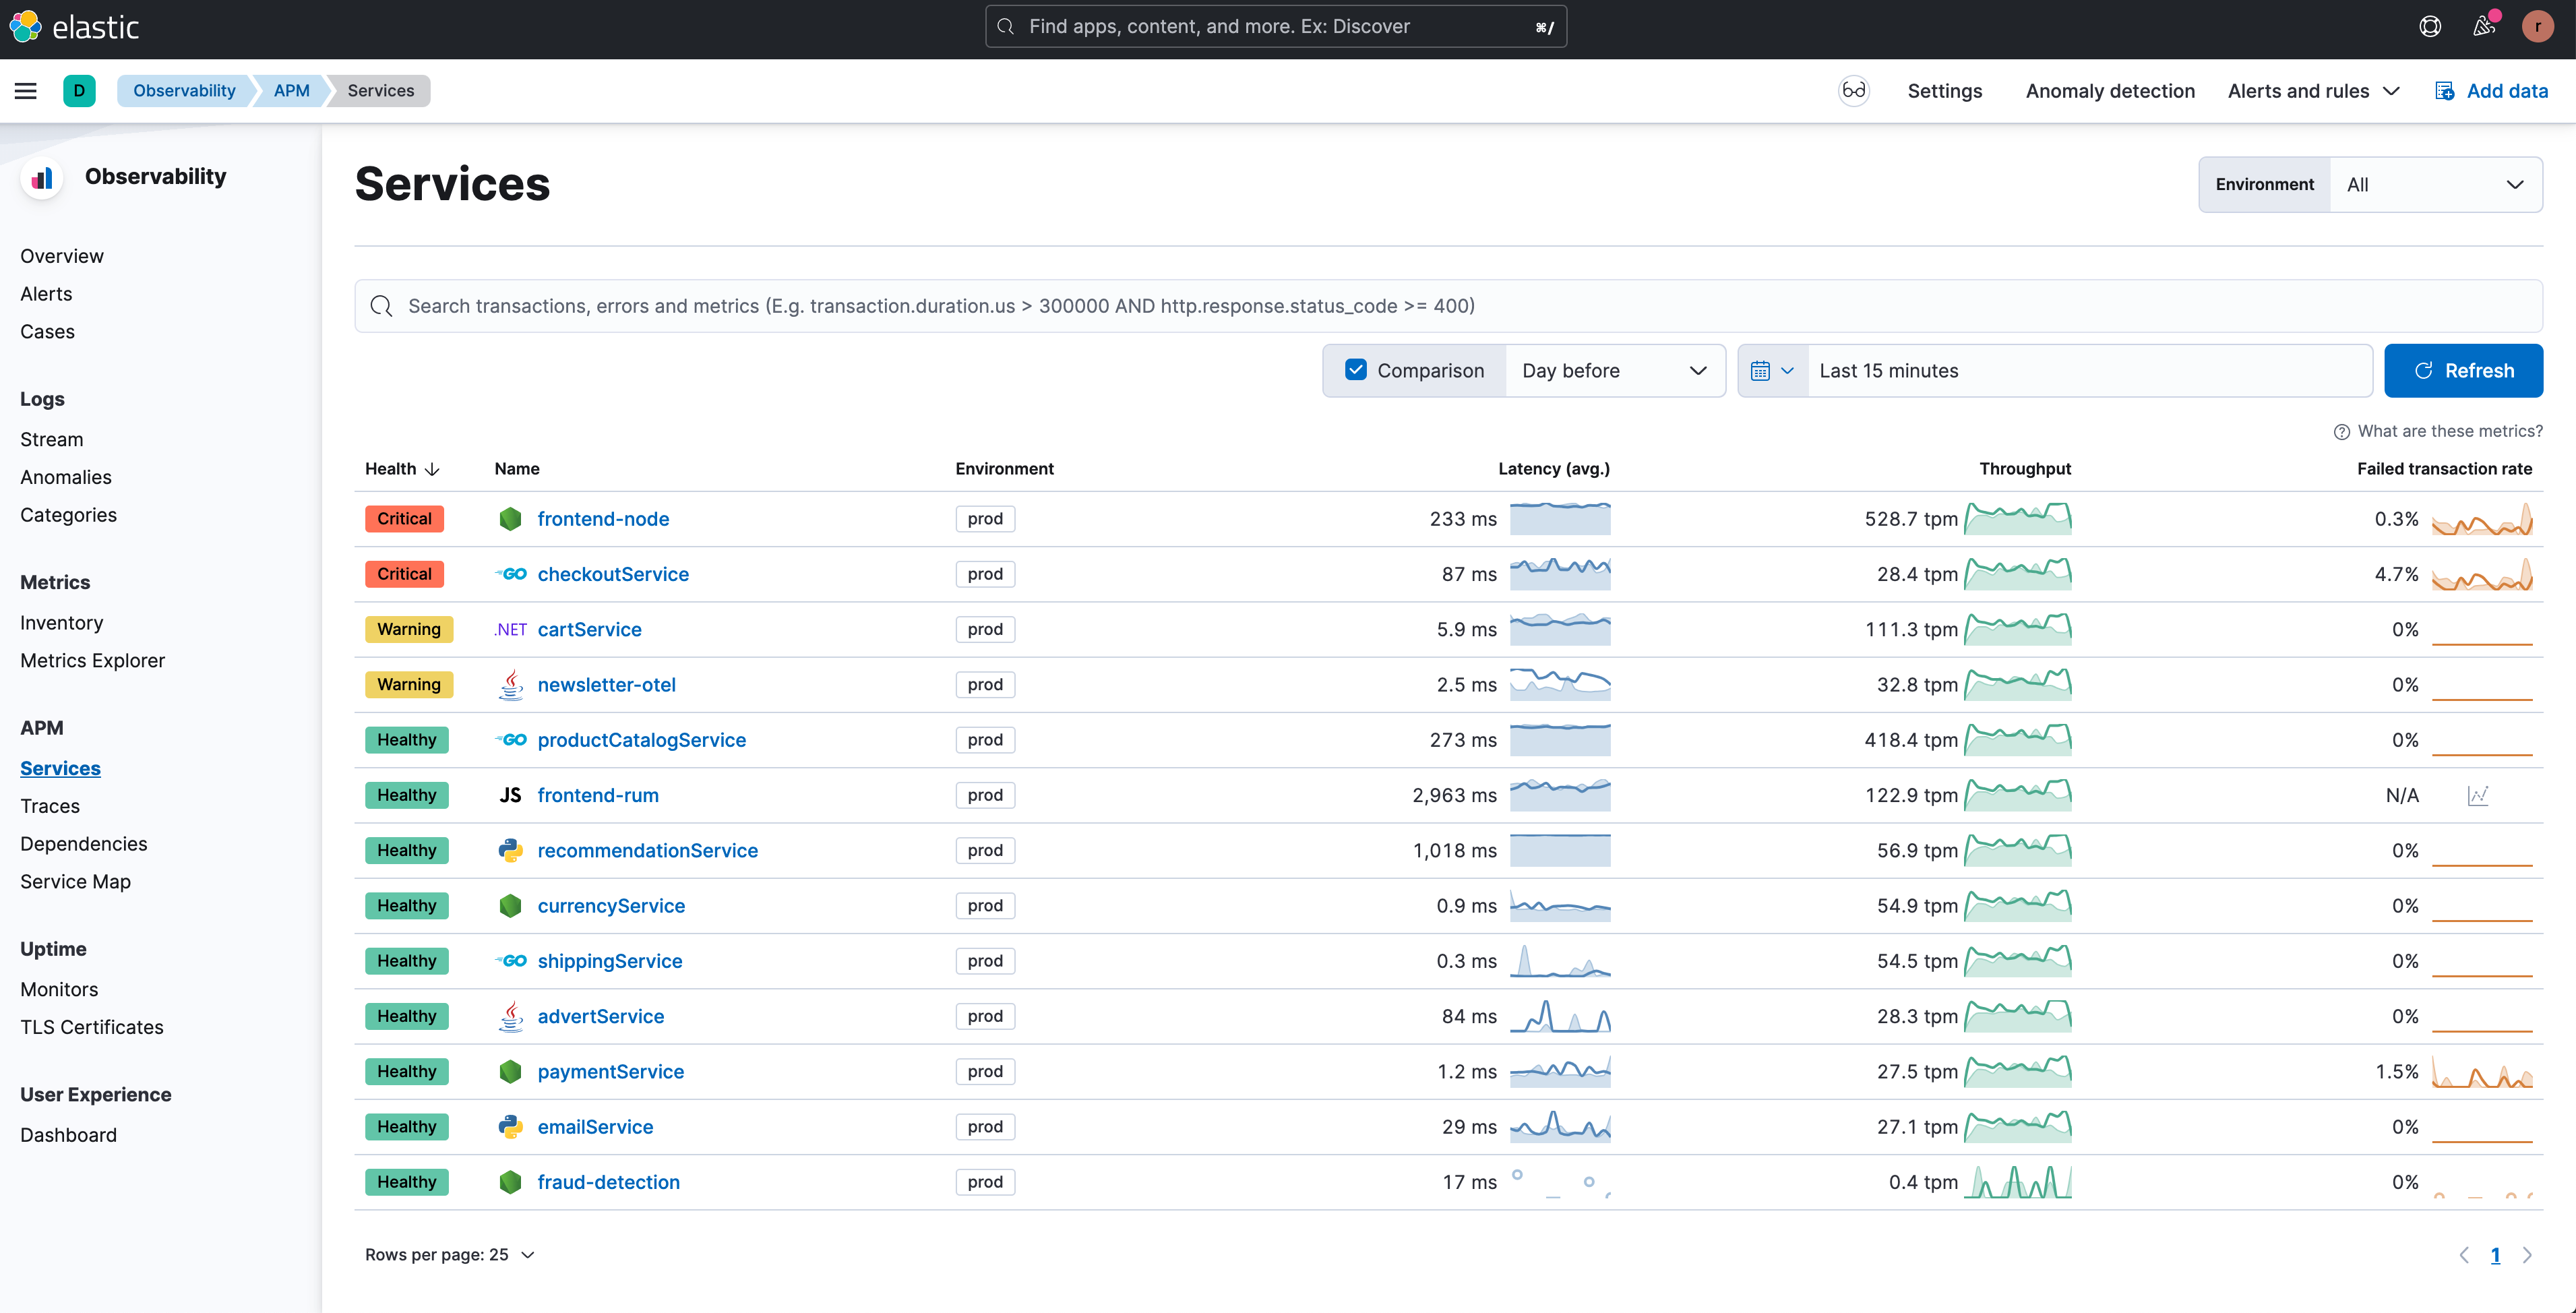Screen dimensions: 2576x1313
Task: Click prod environment tag for emailService
Action: 985,1127
